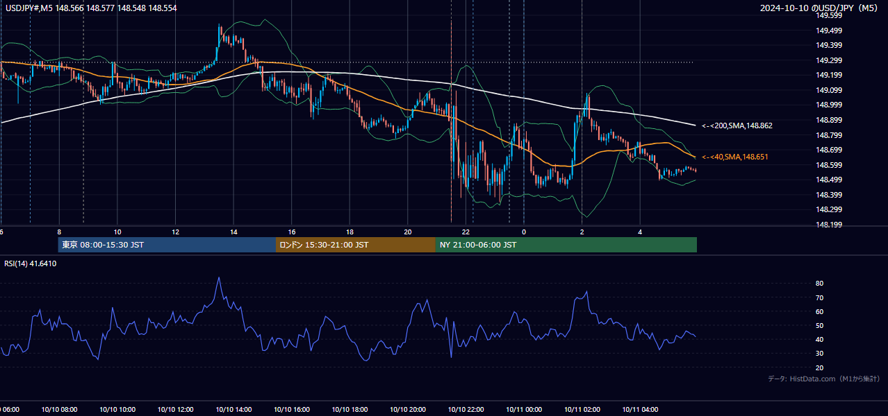888x416 pixels.
Task: Select RSI scale value 70
Action: (820, 297)
